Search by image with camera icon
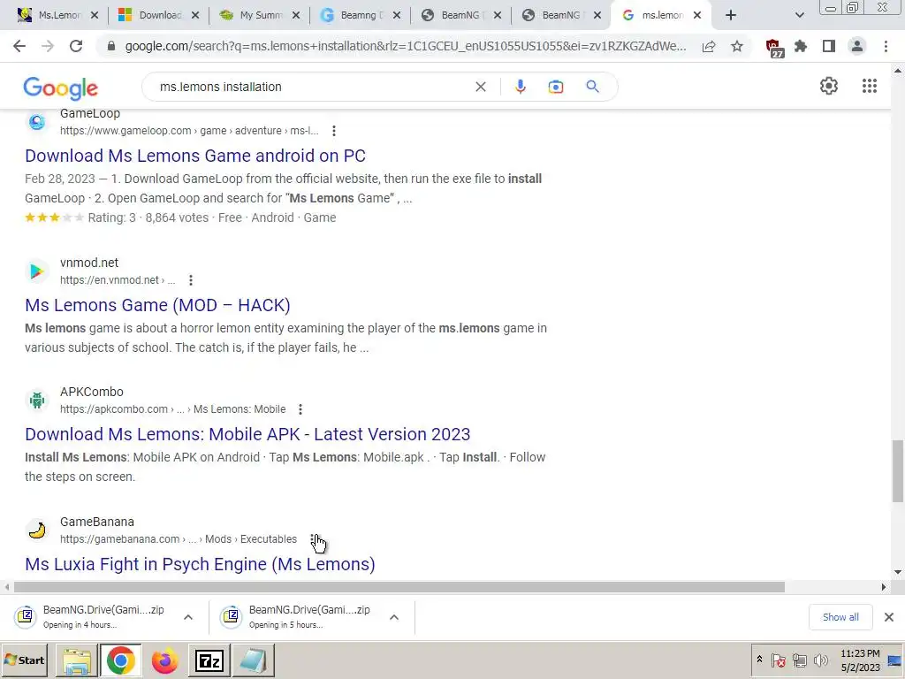Screen dimensions: 905x679 (556, 87)
